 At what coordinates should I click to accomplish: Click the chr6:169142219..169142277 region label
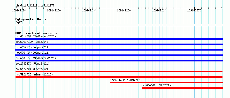pos(35,6)
